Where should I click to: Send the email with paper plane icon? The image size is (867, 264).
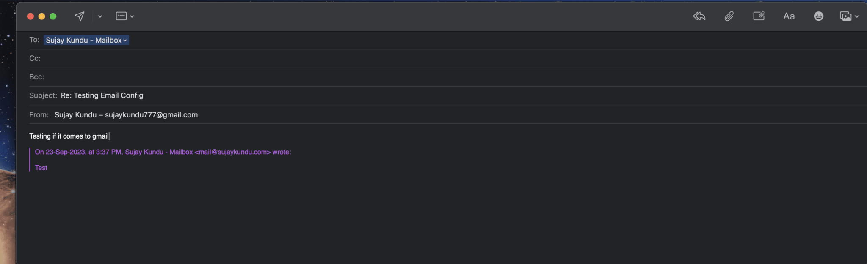[79, 16]
